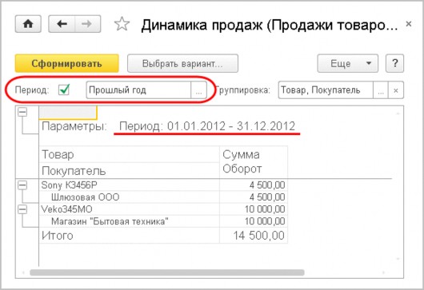Click the Группировка field Товар, Покупатель
This screenshot has width=424, height=290.
pos(326,90)
